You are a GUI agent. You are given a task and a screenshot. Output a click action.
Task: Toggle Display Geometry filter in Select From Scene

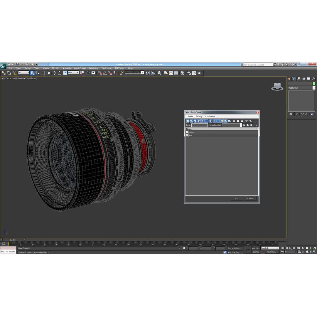(188, 121)
